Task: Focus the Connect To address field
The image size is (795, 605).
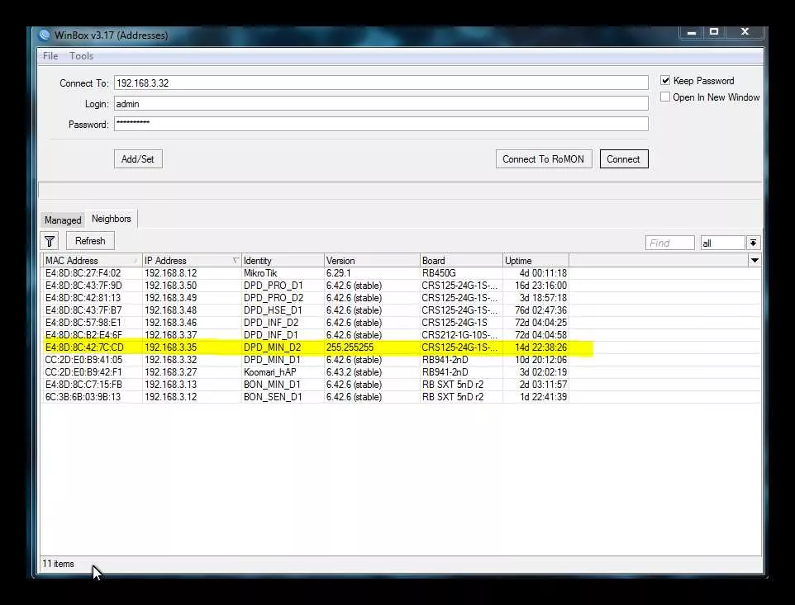Action: pos(381,83)
